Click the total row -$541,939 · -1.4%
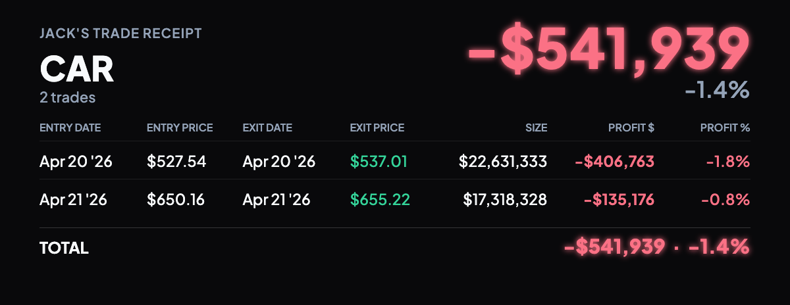This screenshot has width=790, height=305. [x=657, y=247]
